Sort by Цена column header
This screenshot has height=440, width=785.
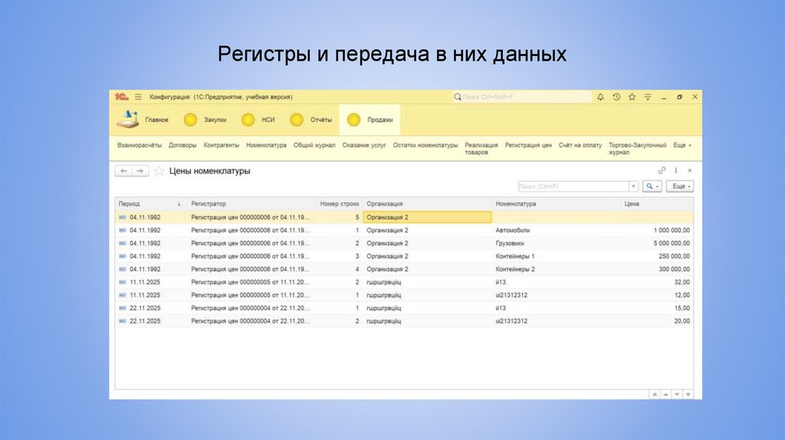[657, 204]
